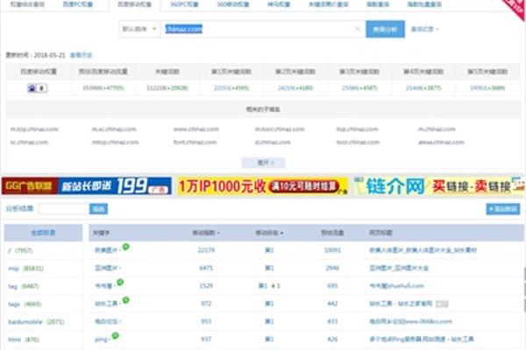
Task: Click the gray tag in the 442 row title
Action: coord(442,304)
